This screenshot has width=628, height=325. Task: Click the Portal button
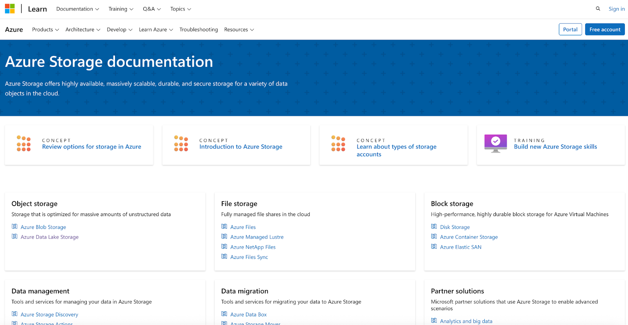(570, 29)
